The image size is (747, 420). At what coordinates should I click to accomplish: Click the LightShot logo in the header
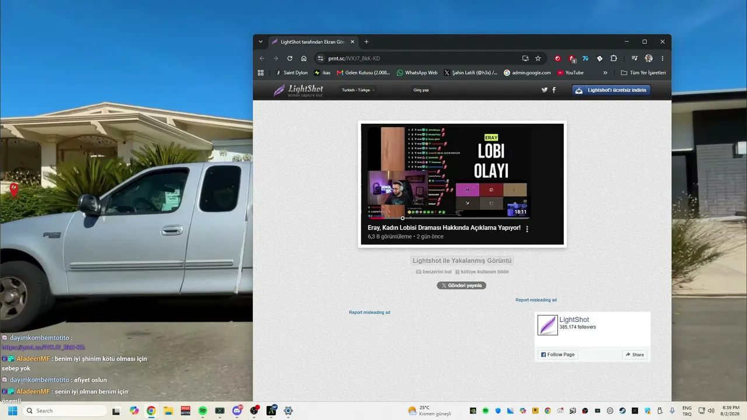(298, 90)
